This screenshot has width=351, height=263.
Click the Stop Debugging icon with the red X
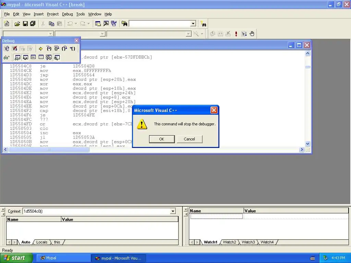(x=14, y=49)
